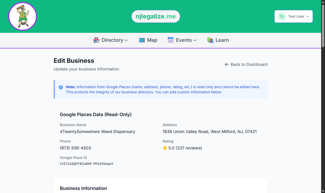Screen dimensions: 325x193
Task: Click the Map icon
Action: pyautogui.click(x=142, y=40)
